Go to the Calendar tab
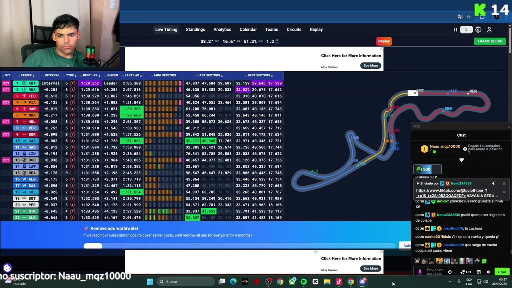The image size is (512, 288). point(248,30)
